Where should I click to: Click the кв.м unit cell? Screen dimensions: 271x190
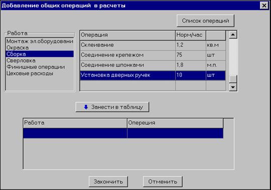tap(216, 45)
